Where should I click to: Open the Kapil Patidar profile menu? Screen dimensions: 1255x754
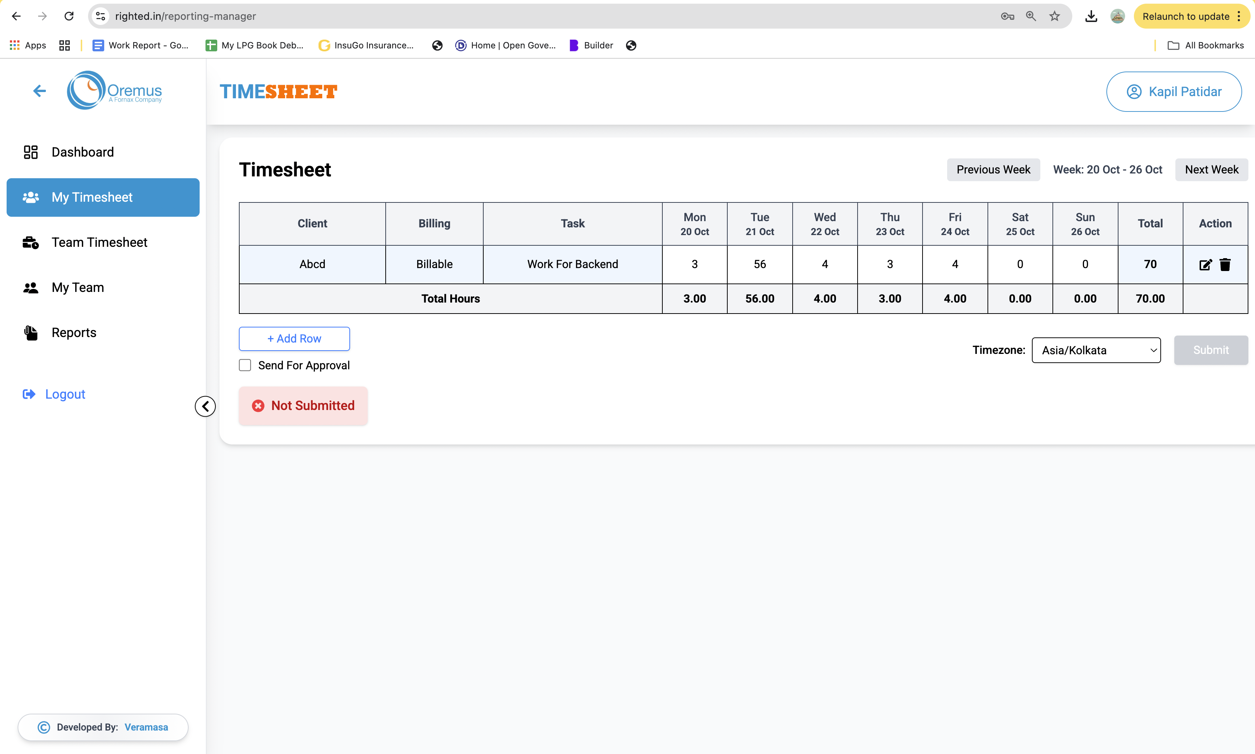1174,91
